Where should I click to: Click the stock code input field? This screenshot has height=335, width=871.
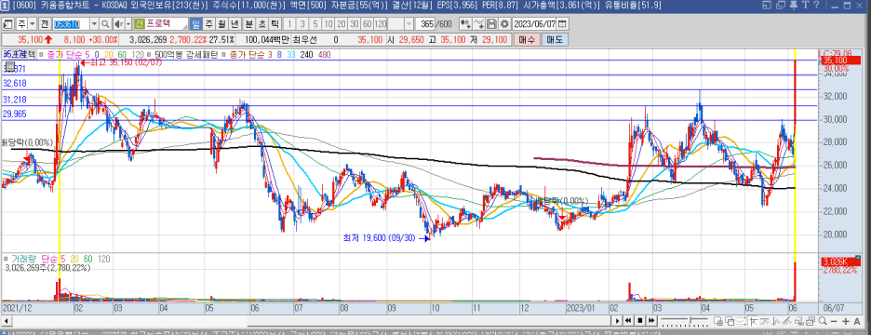tap(71, 24)
